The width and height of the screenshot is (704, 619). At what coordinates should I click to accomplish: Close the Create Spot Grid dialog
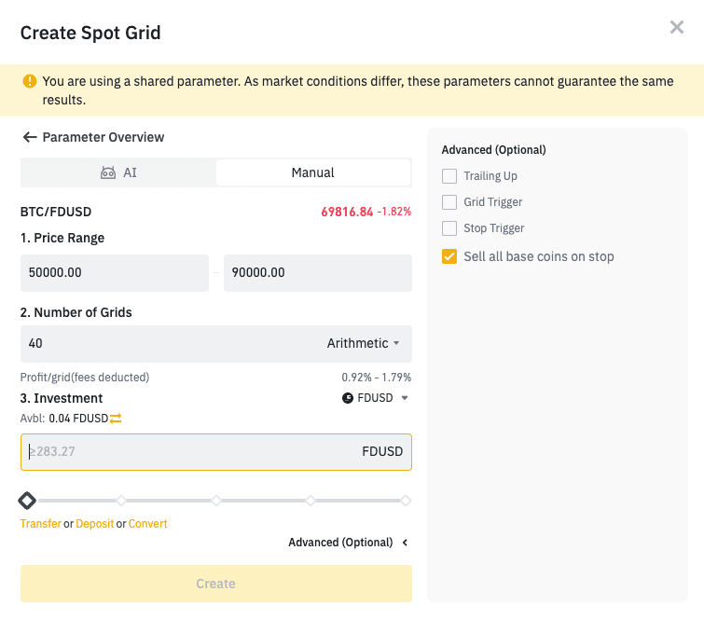point(677,28)
